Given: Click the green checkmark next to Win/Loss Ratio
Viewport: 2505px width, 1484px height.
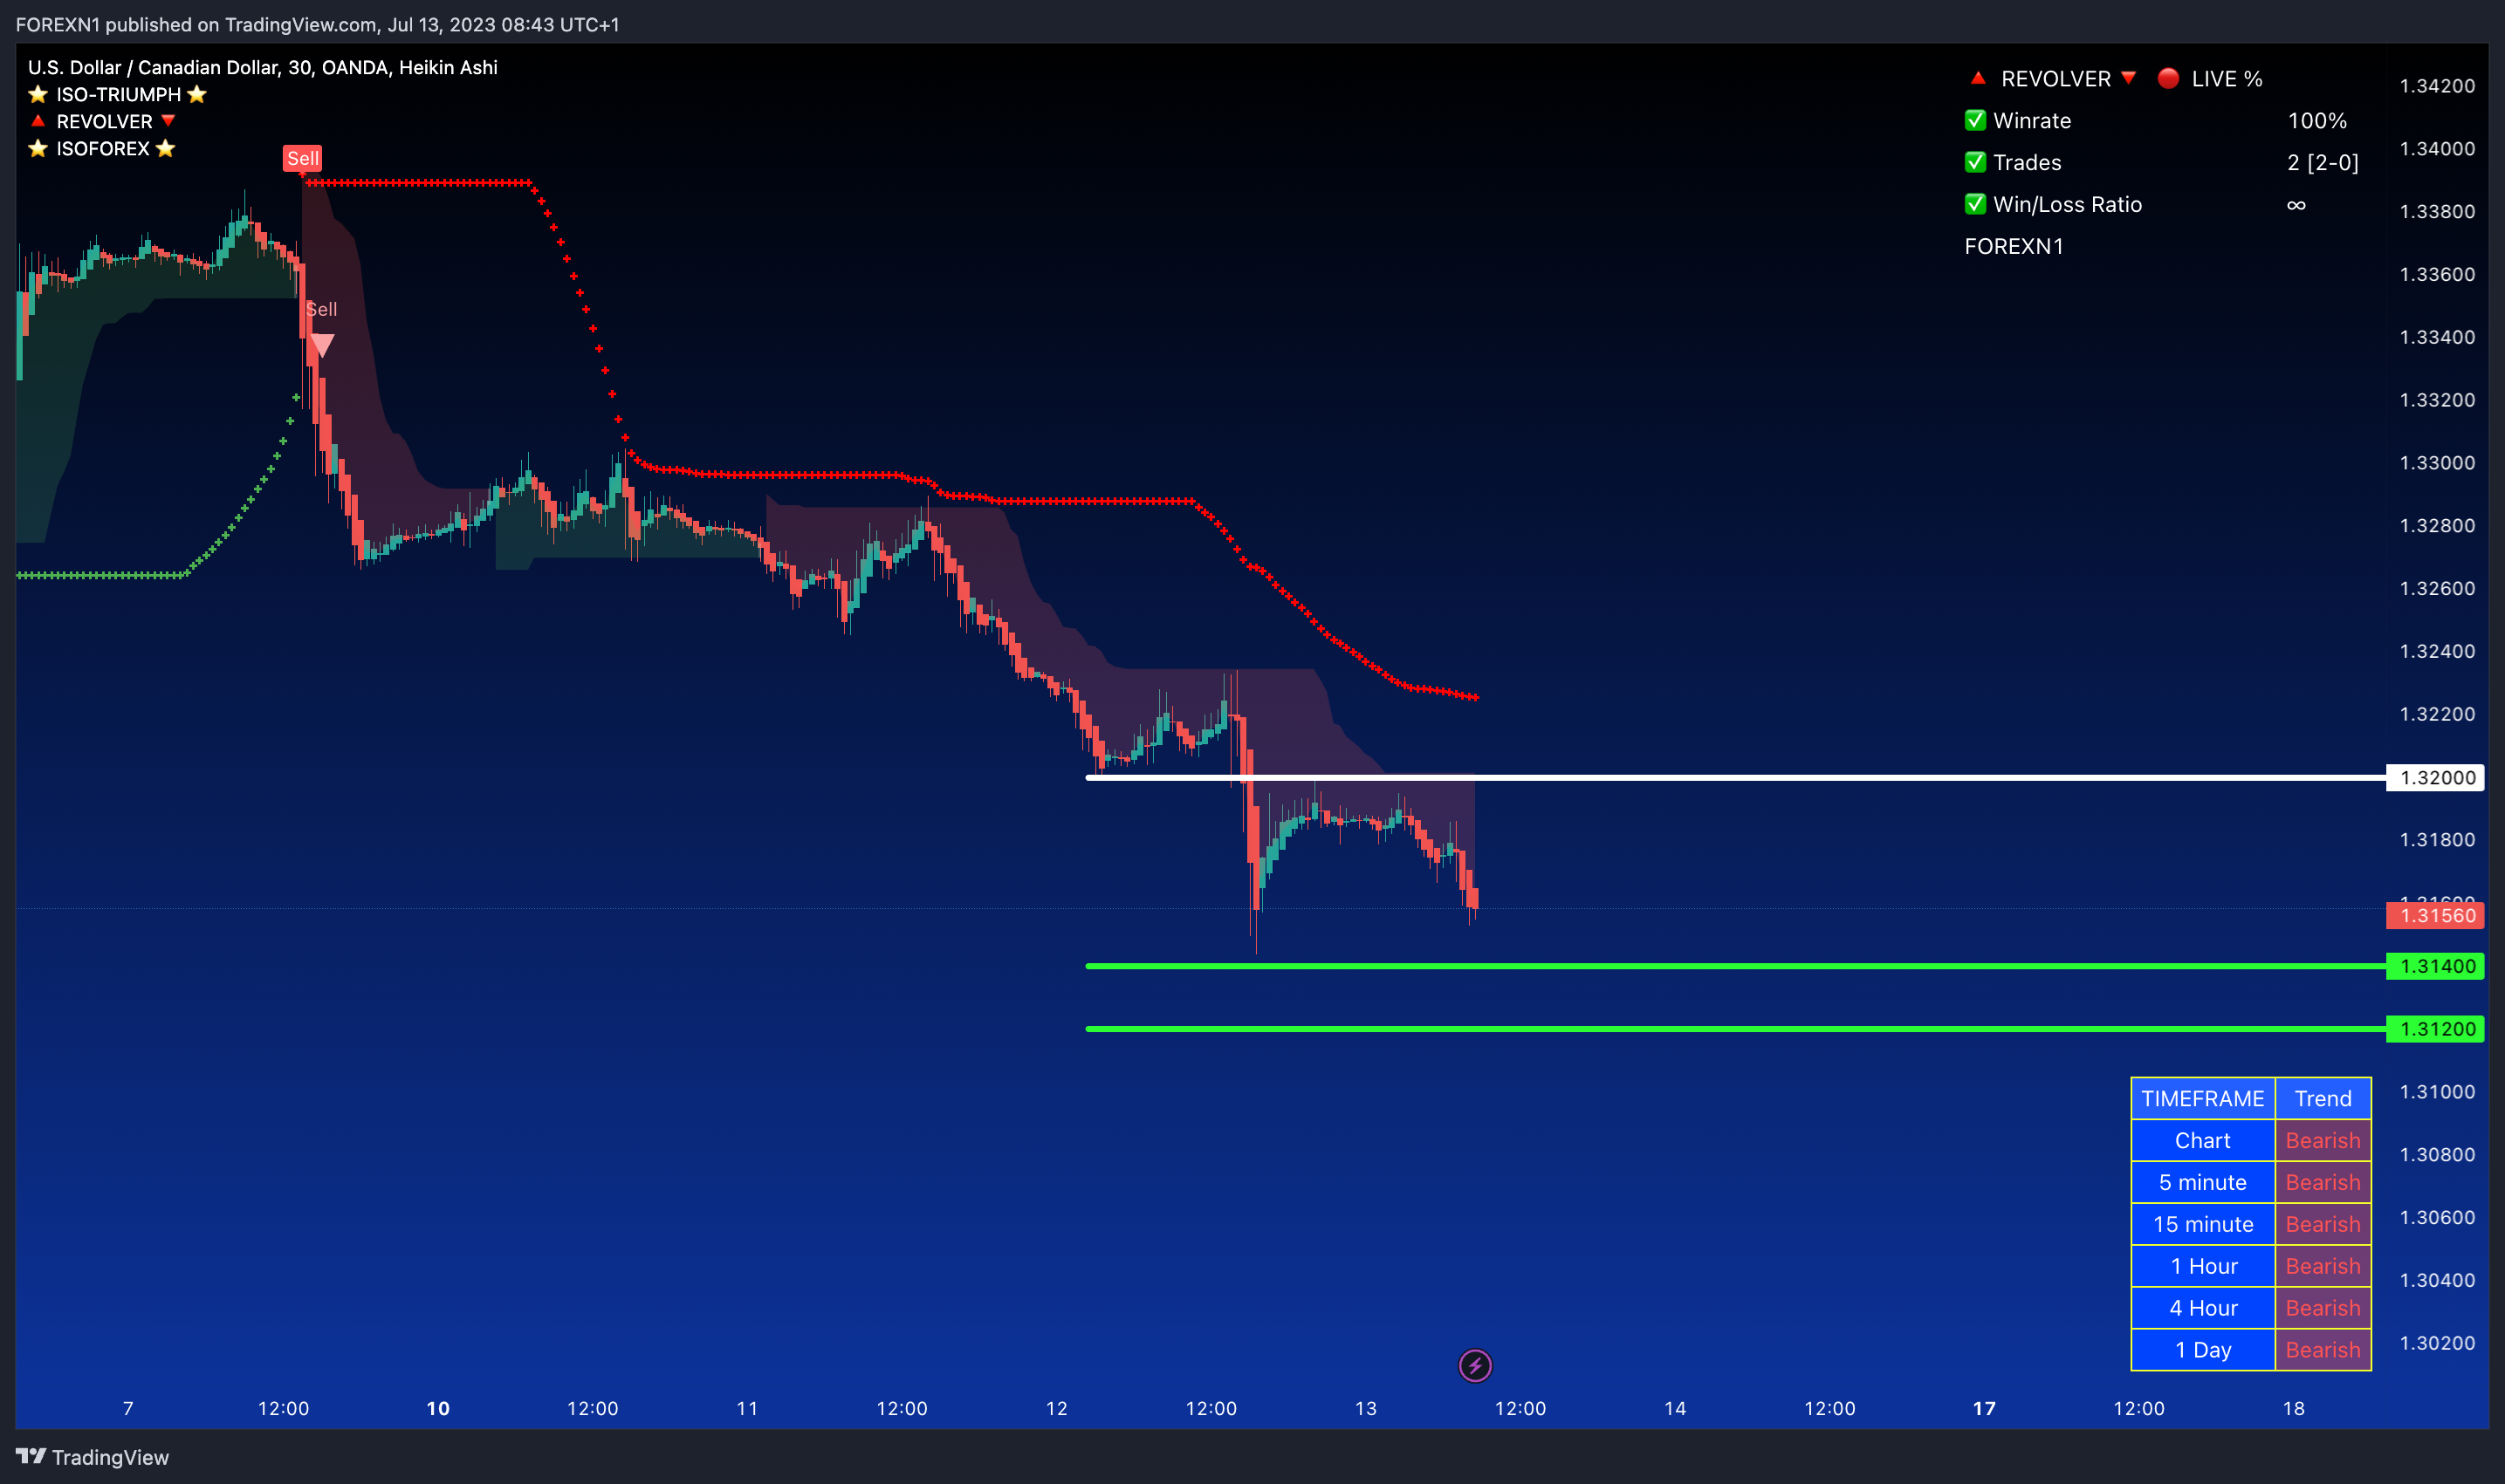Looking at the screenshot, I should (1975, 204).
